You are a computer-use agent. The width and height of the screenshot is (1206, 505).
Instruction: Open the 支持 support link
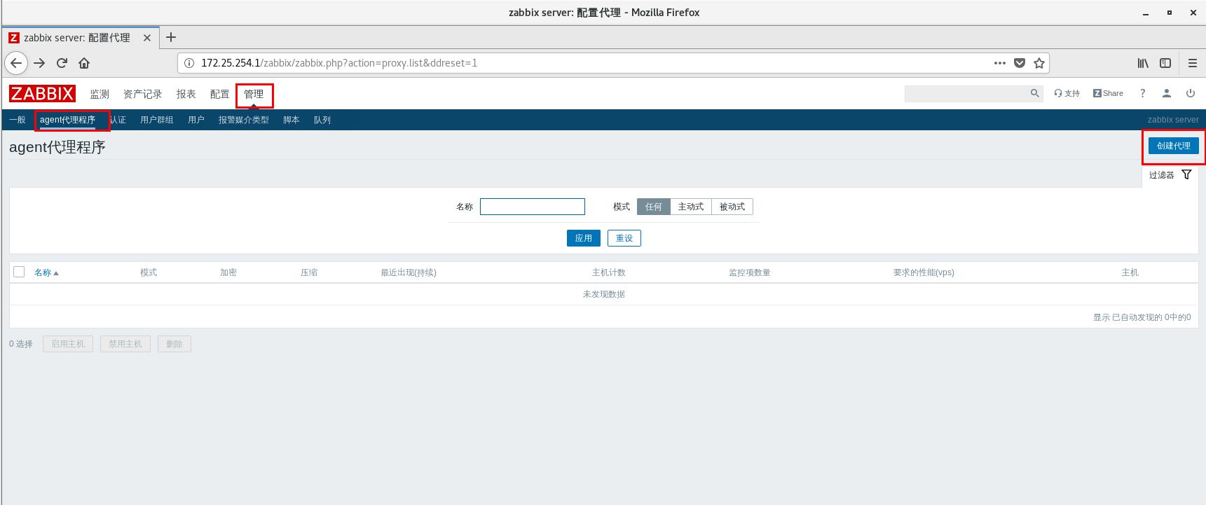pos(1067,93)
